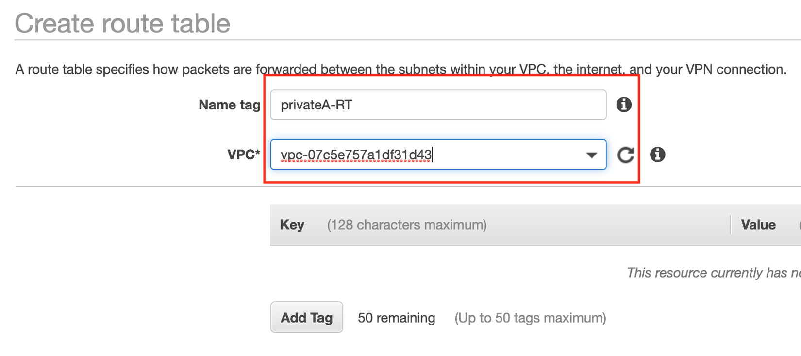801x356 pixels.
Task: Click the Name tag label
Action: (229, 105)
